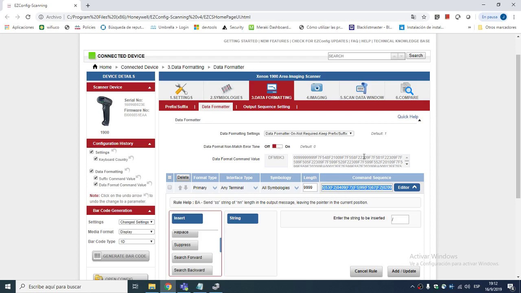Select the Insert command category

[x=187, y=218]
